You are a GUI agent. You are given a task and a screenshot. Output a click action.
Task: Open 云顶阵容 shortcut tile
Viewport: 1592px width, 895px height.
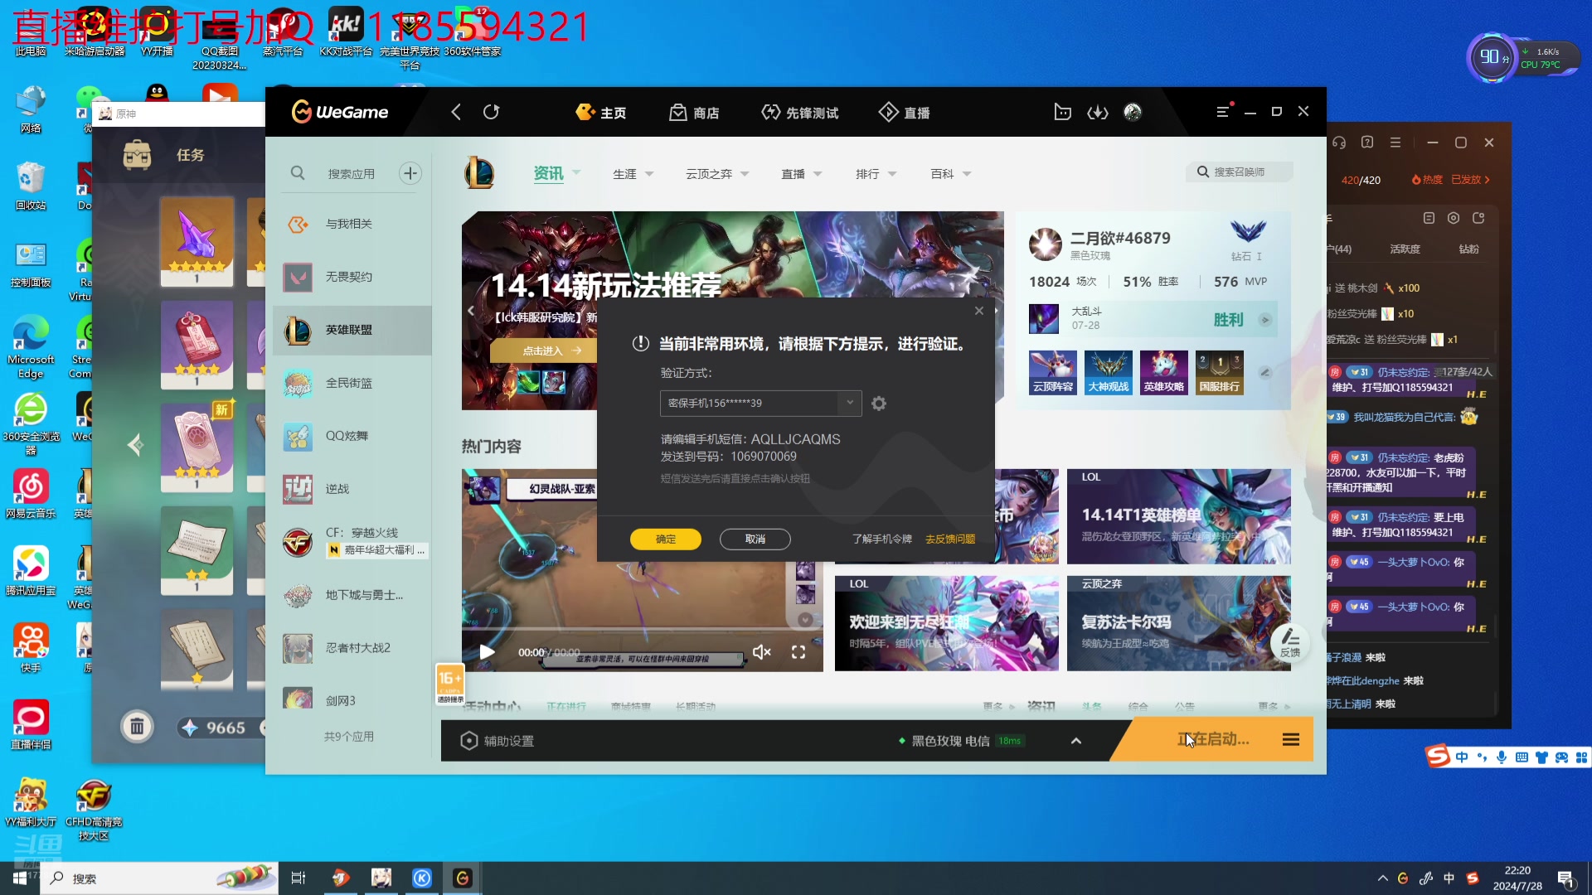pyautogui.click(x=1053, y=372)
